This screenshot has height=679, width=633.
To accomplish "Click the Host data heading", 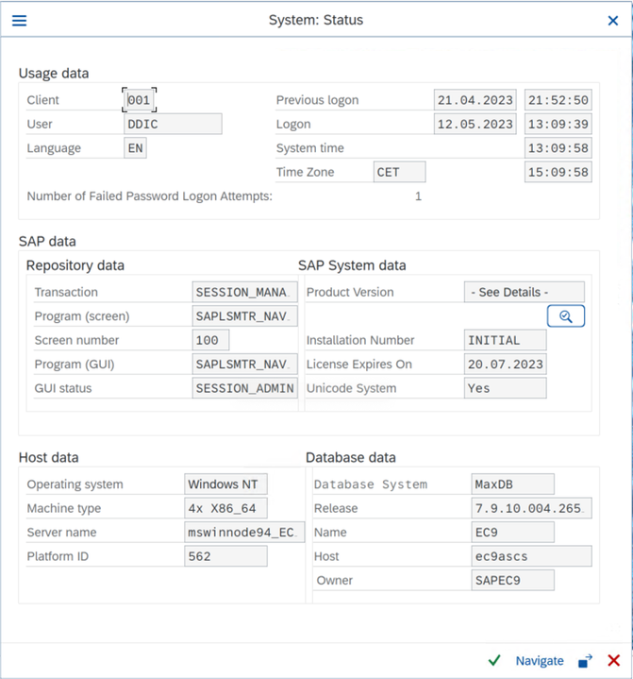I will tap(48, 458).
